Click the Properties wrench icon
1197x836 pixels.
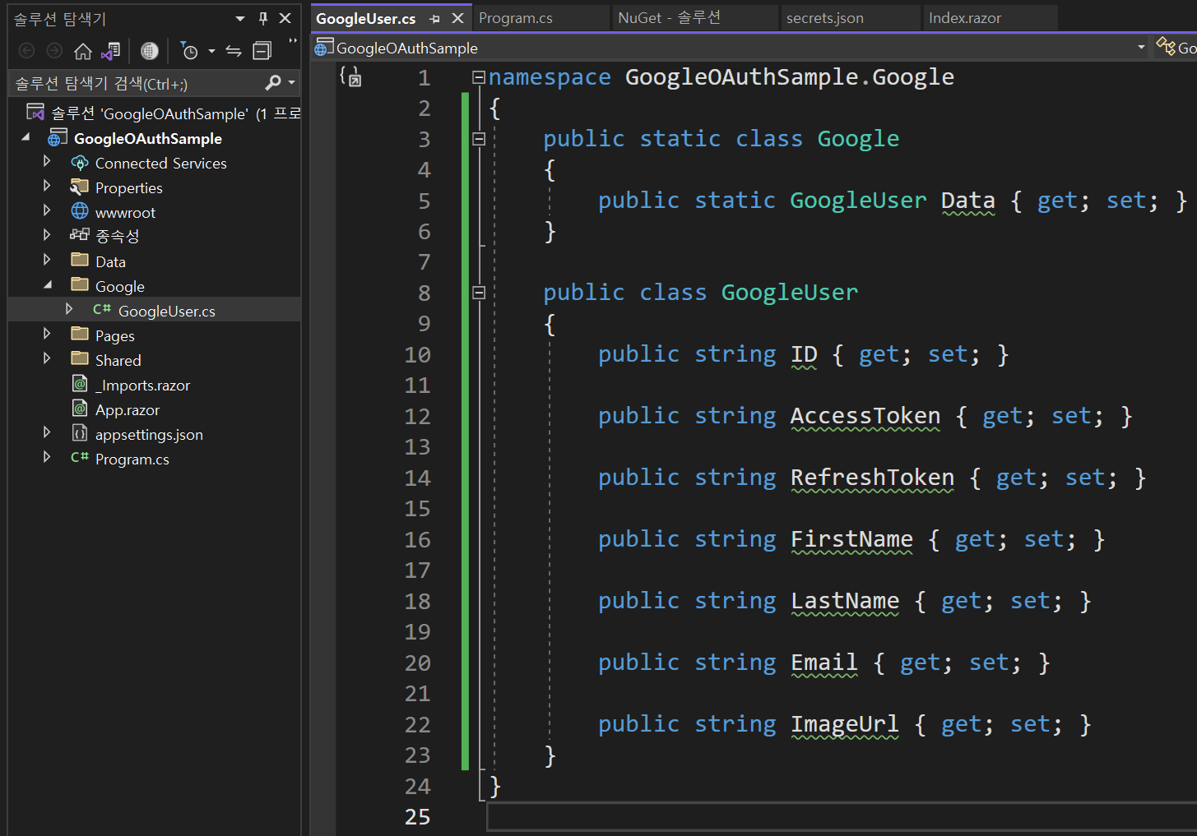[x=80, y=187]
